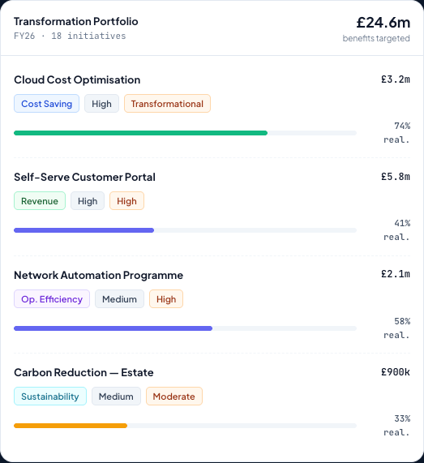Click the Cloud Cost Optimisation progress bar
The width and height of the screenshot is (424, 463).
click(x=185, y=133)
